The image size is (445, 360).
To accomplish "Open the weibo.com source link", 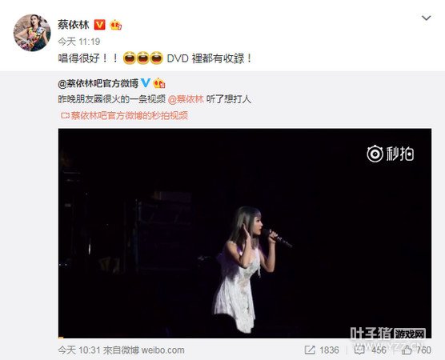I will 162,350.
